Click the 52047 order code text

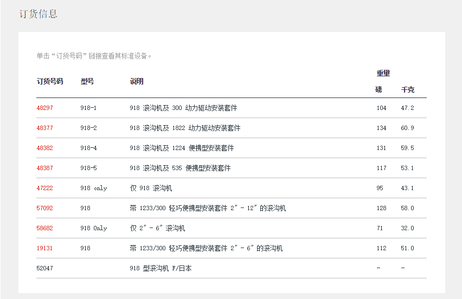[44, 268]
